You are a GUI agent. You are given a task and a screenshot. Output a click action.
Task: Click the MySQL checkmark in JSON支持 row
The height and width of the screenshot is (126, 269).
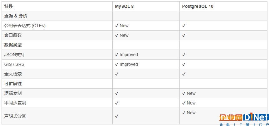tap(117, 55)
